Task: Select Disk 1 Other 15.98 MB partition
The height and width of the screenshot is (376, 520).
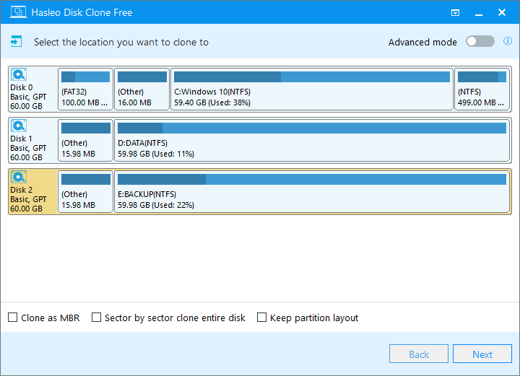Action: tap(85, 140)
